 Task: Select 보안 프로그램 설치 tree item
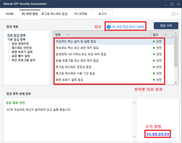tap(23, 60)
